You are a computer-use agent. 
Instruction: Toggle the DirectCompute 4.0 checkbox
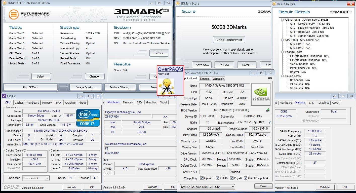click(x=246, y=178)
